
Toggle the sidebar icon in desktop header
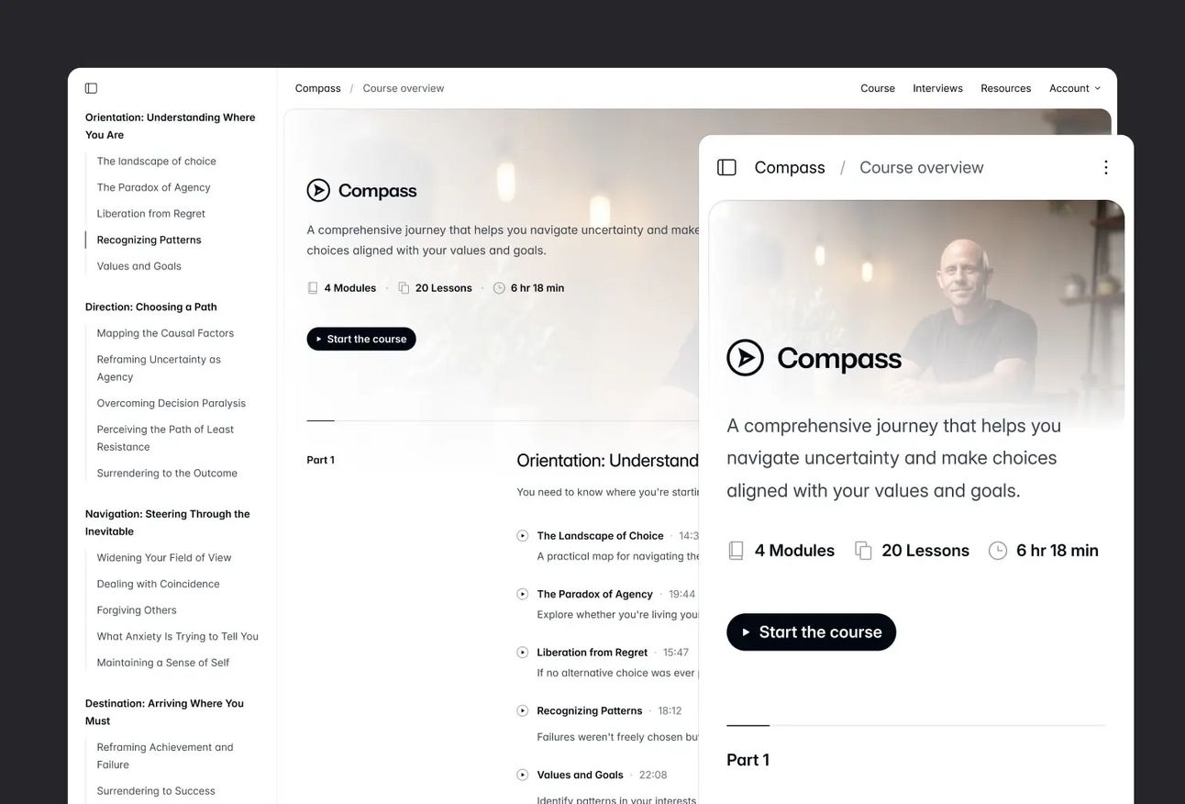point(91,88)
